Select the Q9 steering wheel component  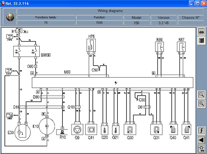tap(77, 129)
